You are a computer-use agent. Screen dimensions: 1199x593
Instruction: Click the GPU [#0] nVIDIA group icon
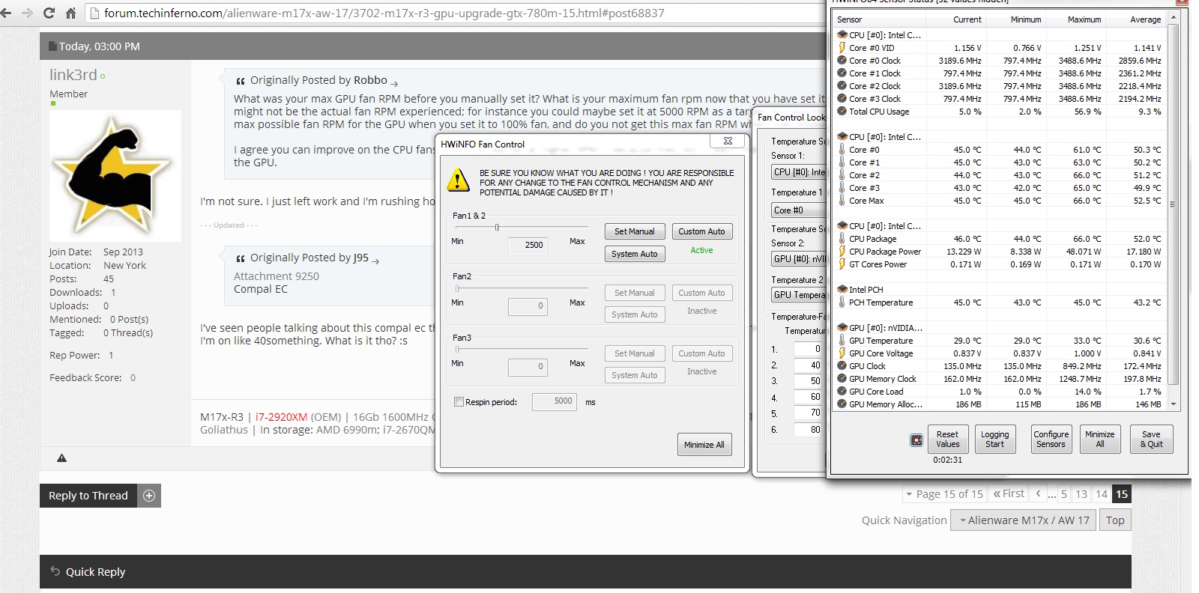(x=842, y=328)
